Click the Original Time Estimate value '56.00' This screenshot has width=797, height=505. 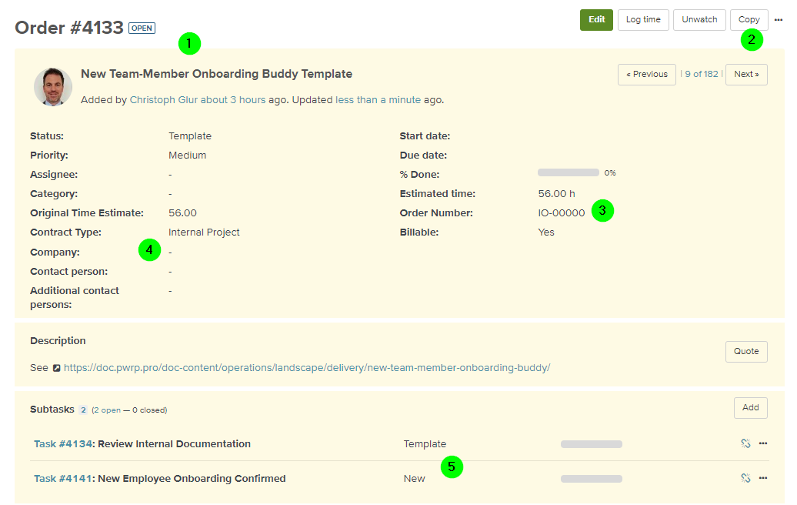click(x=182, y=213)
